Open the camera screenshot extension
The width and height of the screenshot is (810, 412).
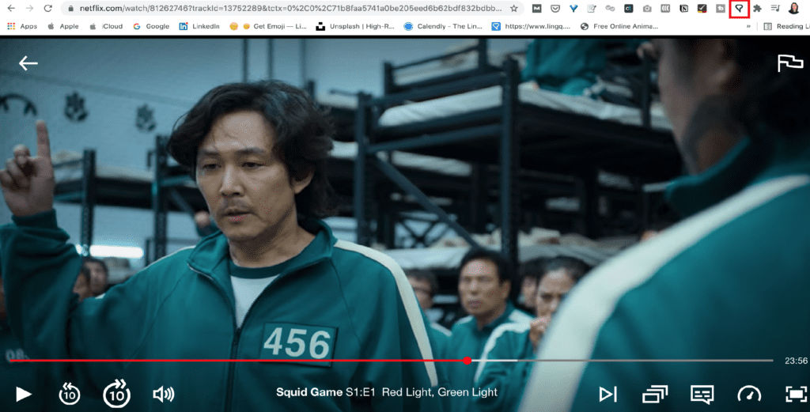(647, 8)
